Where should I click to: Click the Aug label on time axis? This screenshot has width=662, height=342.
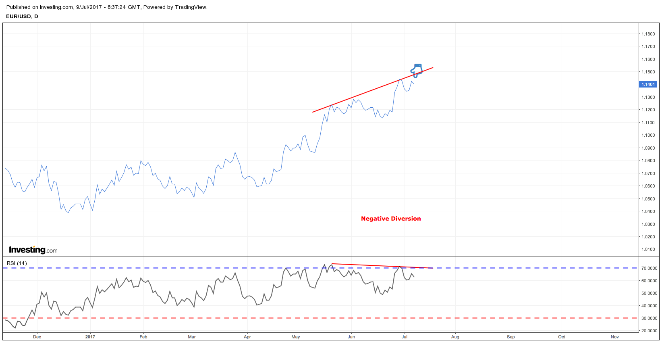455,337
